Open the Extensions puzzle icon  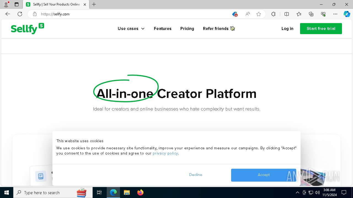click(273, 14)
